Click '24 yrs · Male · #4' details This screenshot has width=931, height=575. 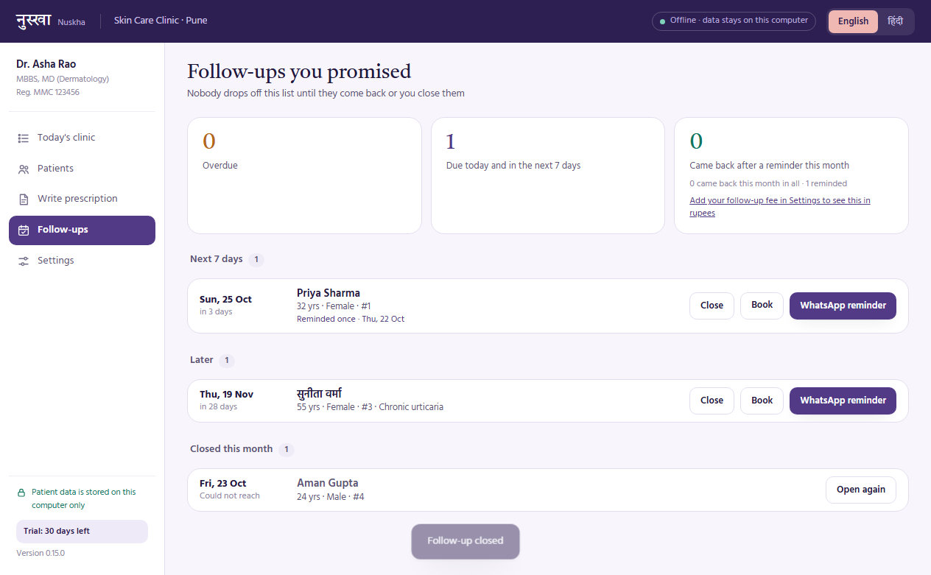pyautogui.click(x=331, y=497)
